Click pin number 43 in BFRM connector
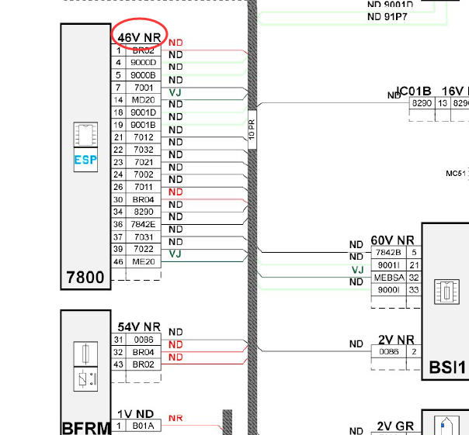Image resolution: width=469 pixels, height=435 pixels. click(x=118, y=364)
